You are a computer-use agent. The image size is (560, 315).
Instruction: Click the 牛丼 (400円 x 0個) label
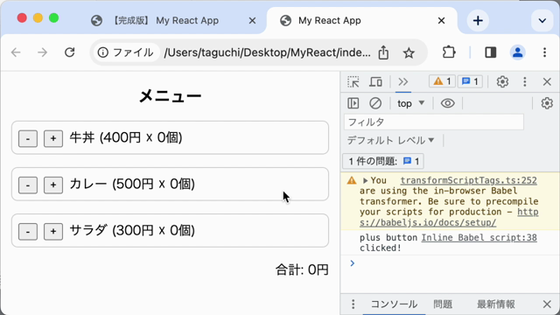click(x=126, y=137)
